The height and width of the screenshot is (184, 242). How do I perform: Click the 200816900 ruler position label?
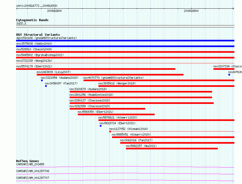click(x=191, y=11)
